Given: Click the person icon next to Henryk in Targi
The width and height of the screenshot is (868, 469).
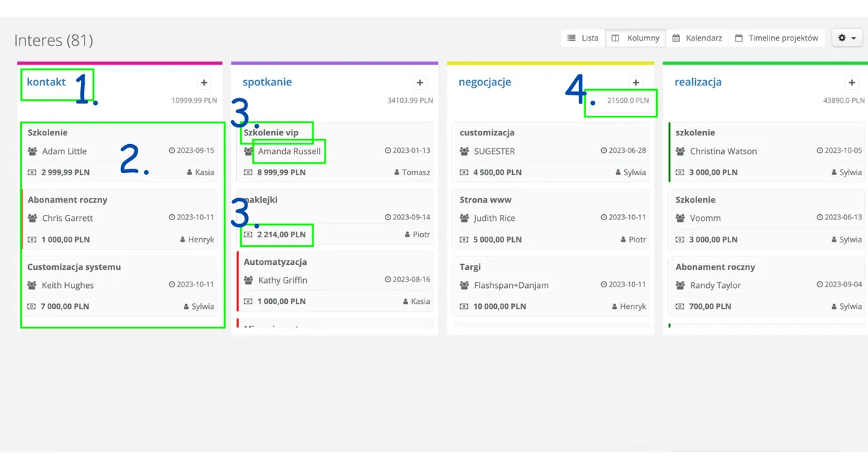Looking at the screenshot, I should tap(615, 306).
